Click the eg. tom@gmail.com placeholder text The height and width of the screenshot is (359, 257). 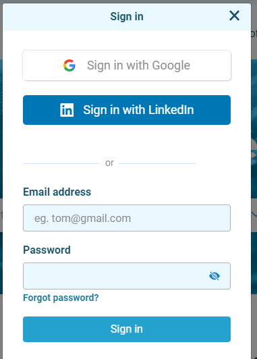(82, 218)
